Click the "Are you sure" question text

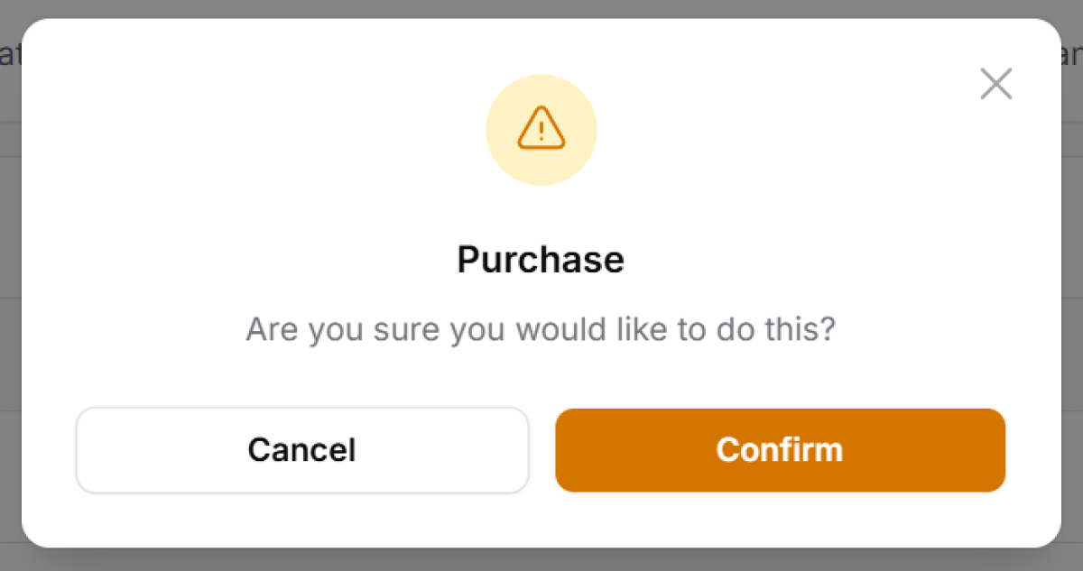tap(541, 329)
